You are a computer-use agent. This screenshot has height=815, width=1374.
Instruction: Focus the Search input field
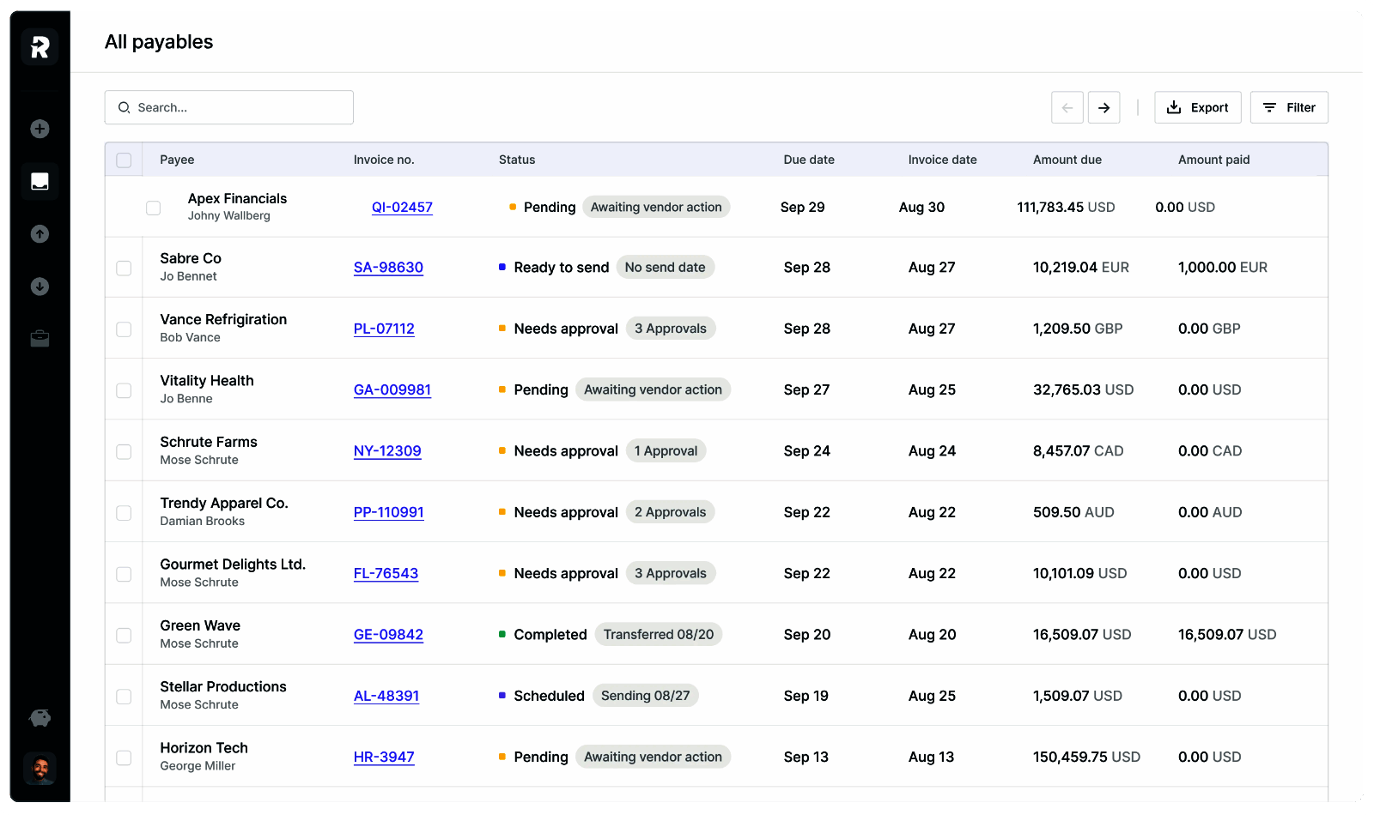(x=229, y=108)
